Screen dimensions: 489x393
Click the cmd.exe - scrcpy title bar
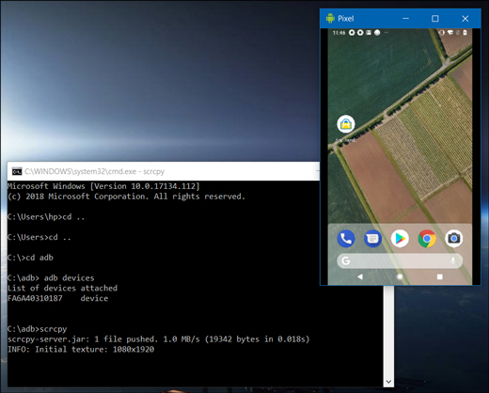pyautogui.click(x=164, y=171)
